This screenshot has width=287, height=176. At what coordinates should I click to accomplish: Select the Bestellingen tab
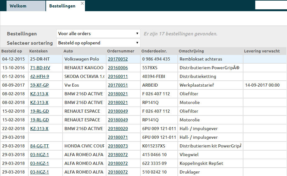62,6
